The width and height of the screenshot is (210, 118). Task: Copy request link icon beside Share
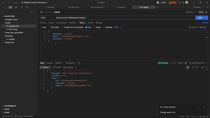206,12
